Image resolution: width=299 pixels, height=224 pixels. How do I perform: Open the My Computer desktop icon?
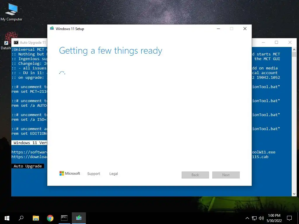click(x=11, y=12)
